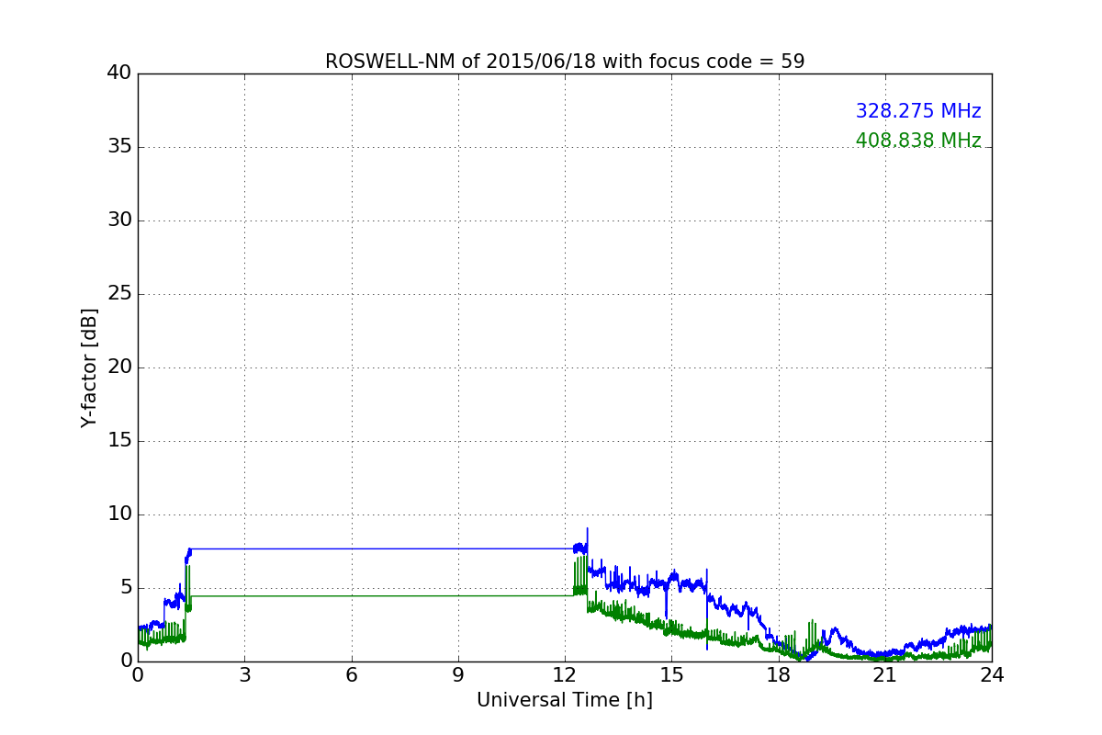Click the x-axis tick label 24
This screenshot has height=735, width=1102.
(992, 675)
